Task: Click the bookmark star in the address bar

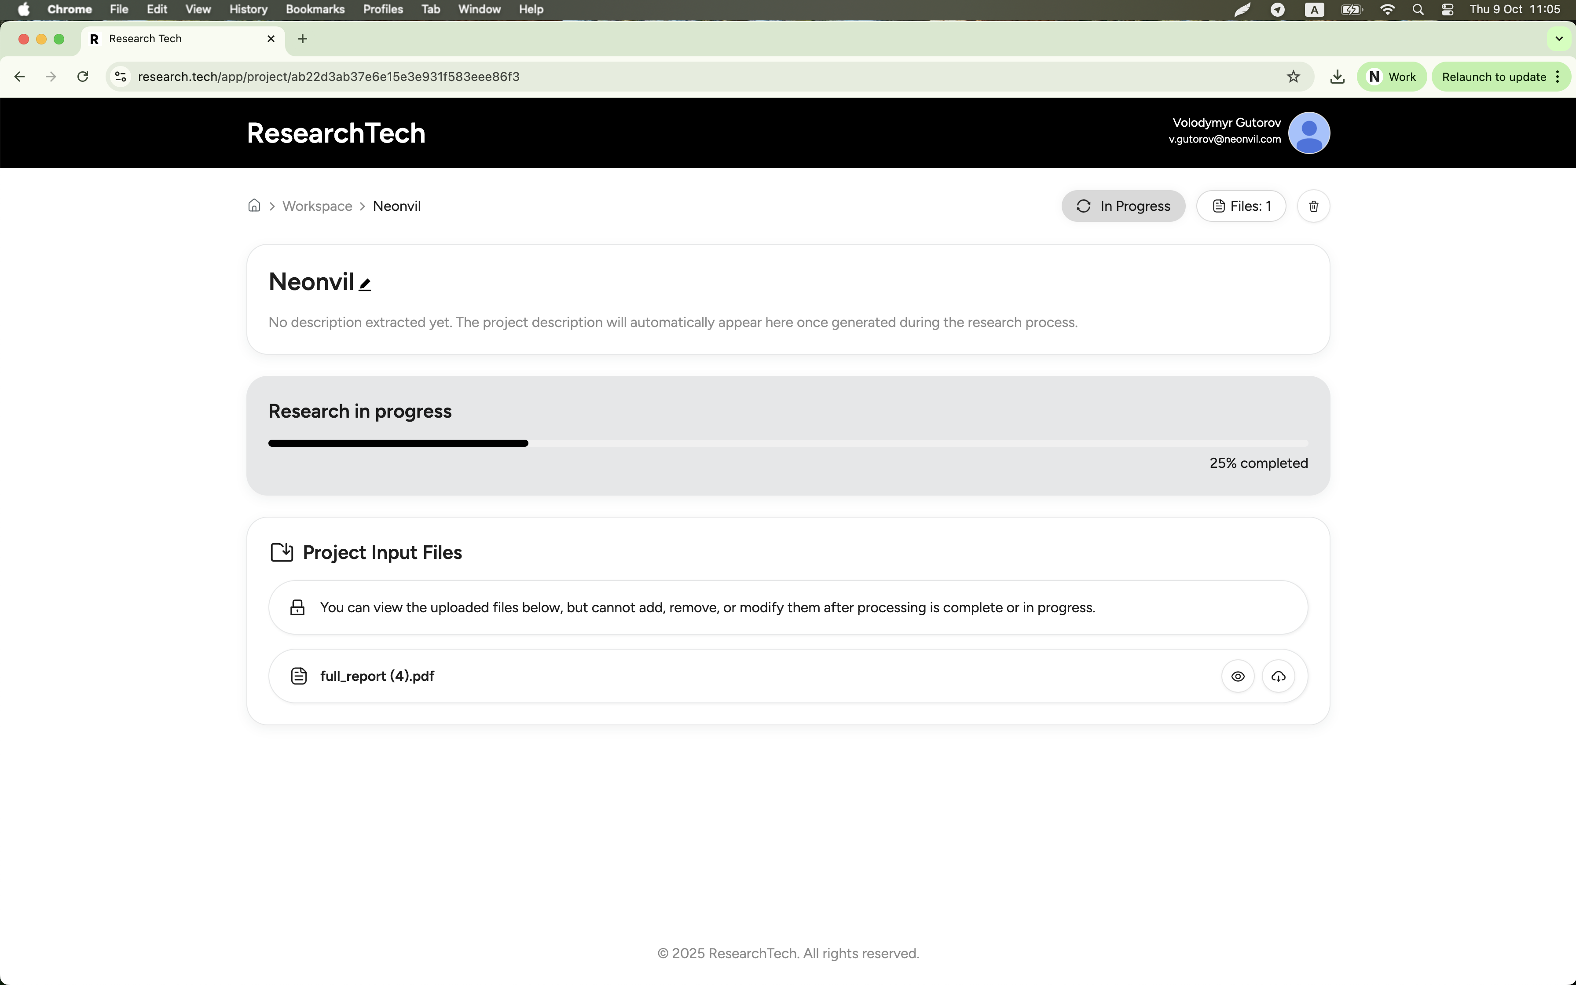Action: pos(1294,76)
